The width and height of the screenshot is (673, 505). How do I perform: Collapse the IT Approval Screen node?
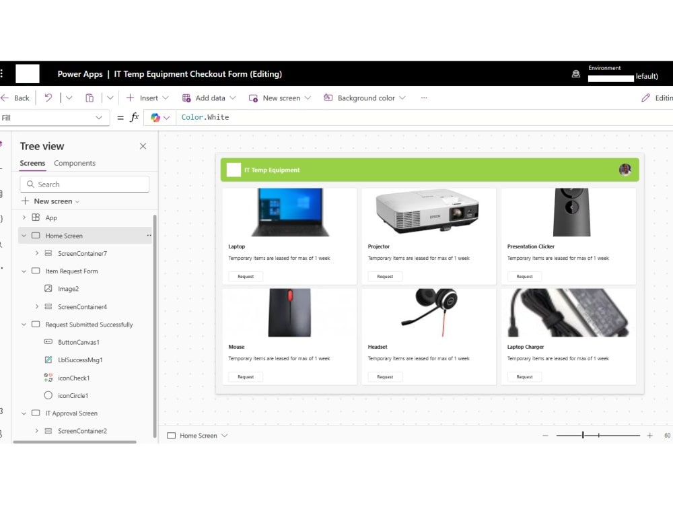coord(24,413)
